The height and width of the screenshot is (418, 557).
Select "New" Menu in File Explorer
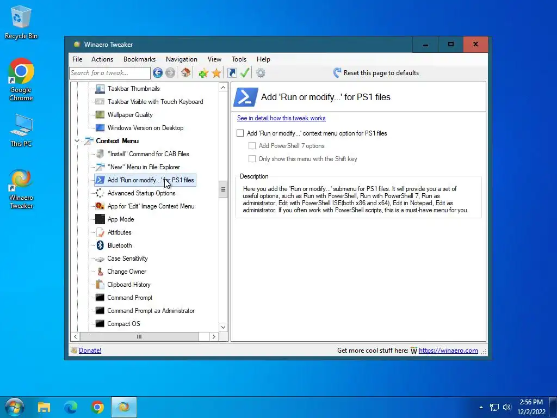tap(144, 167)
